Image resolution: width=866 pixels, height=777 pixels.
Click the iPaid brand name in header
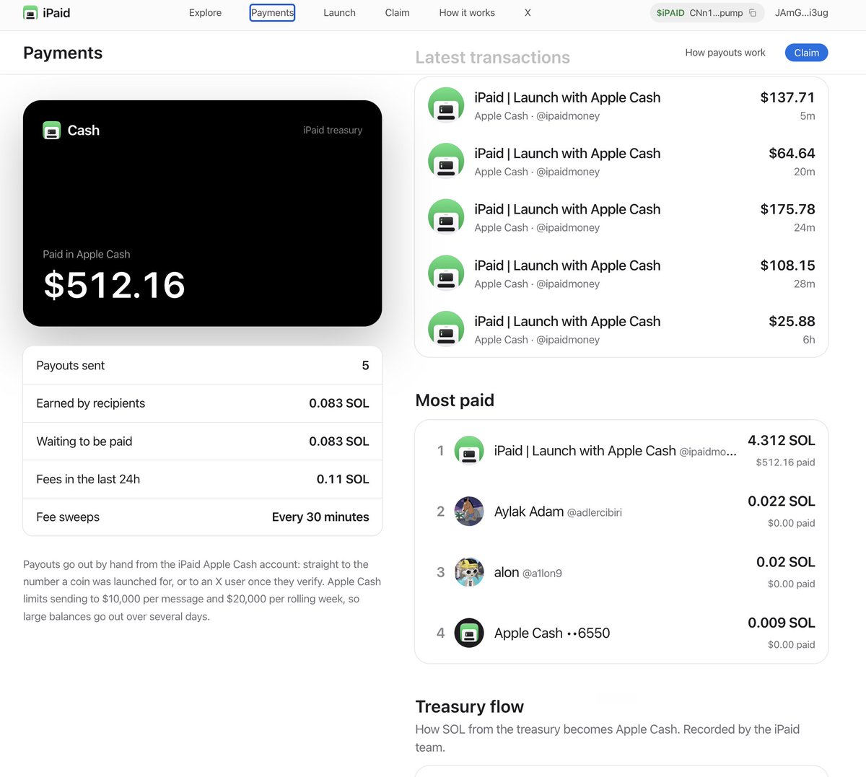(56, 13)
